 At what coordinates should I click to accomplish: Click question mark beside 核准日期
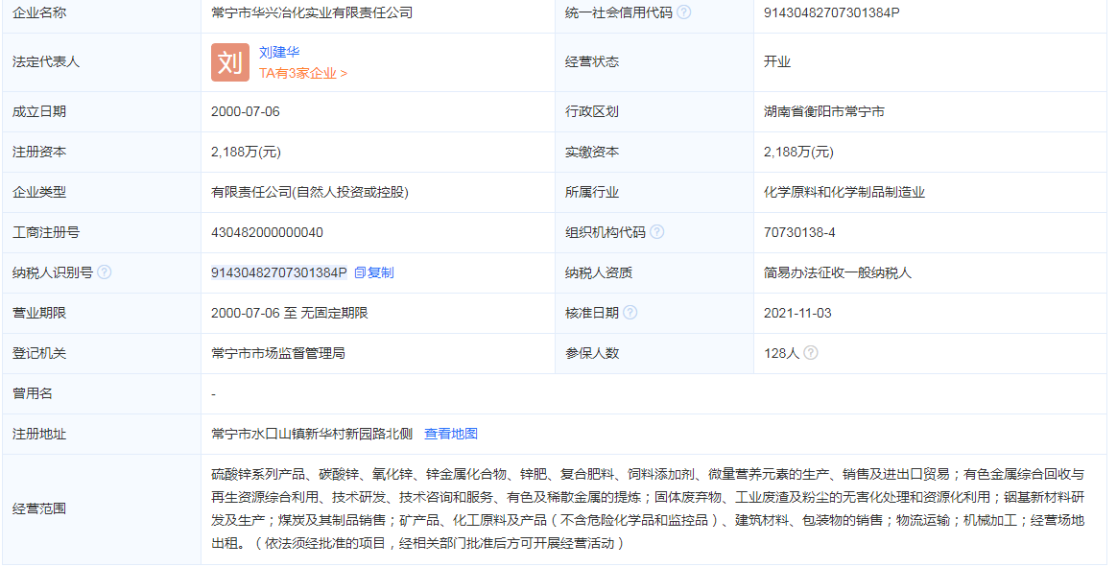tap(631, 311)
